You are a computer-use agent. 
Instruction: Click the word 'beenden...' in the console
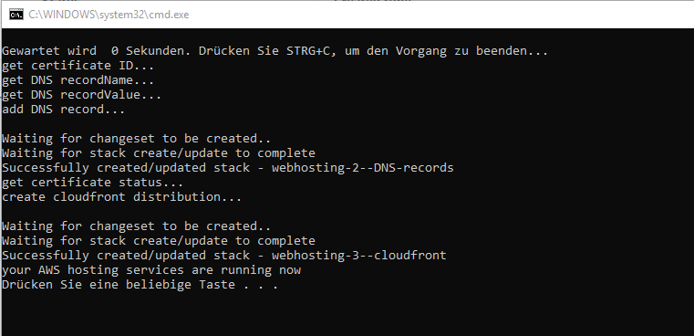pyautogui.click(x=513, y=51)
